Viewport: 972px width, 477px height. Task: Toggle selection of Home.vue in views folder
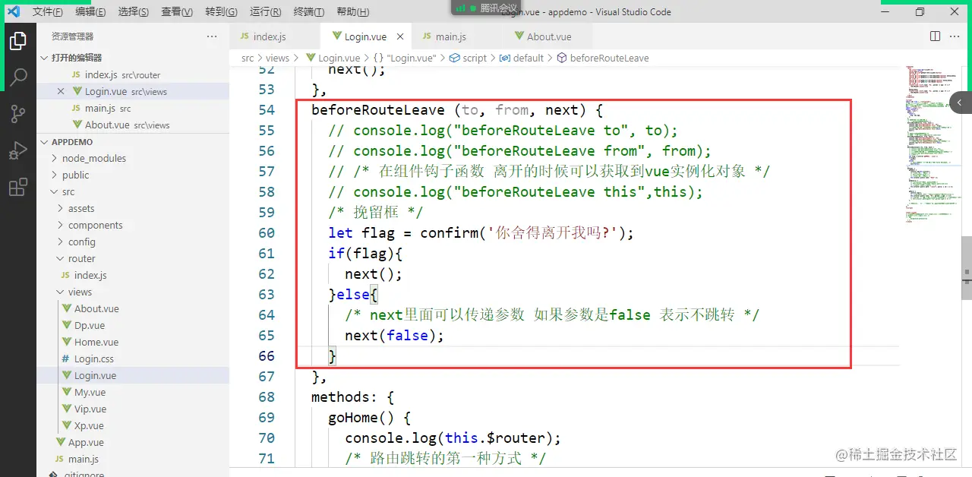[x=95, y=342]
